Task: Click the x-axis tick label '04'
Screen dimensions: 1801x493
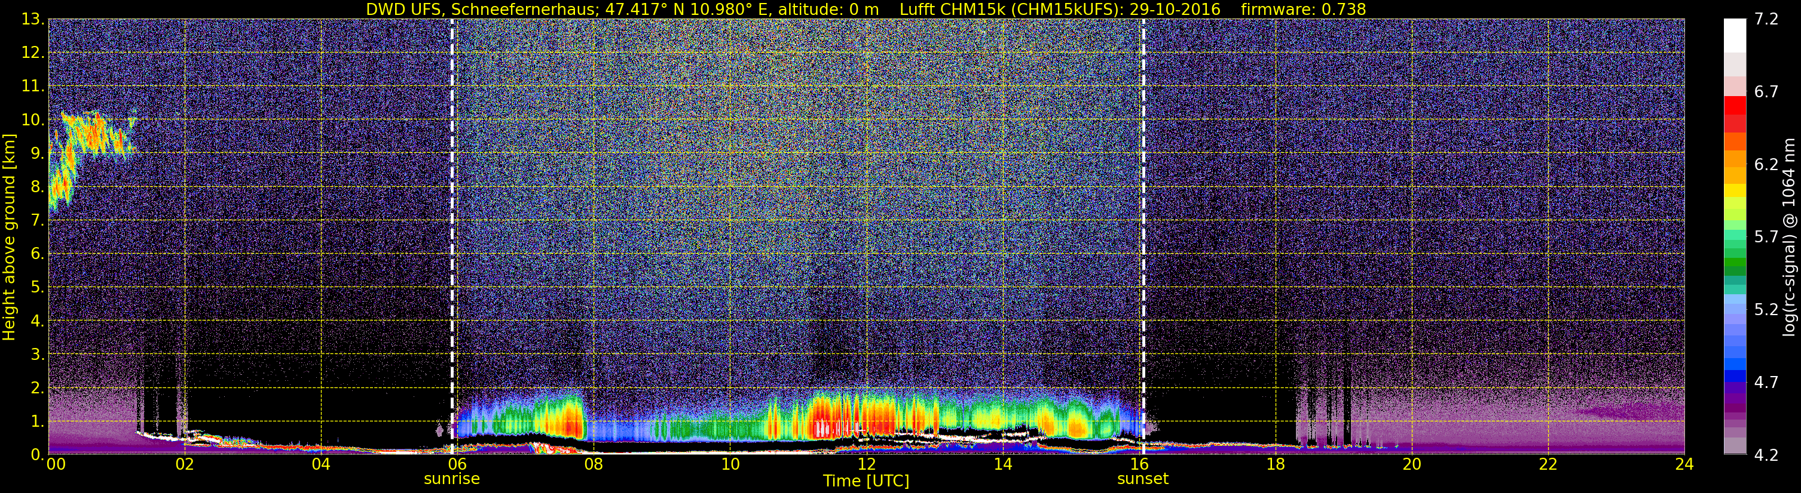Action: [320, 464]
